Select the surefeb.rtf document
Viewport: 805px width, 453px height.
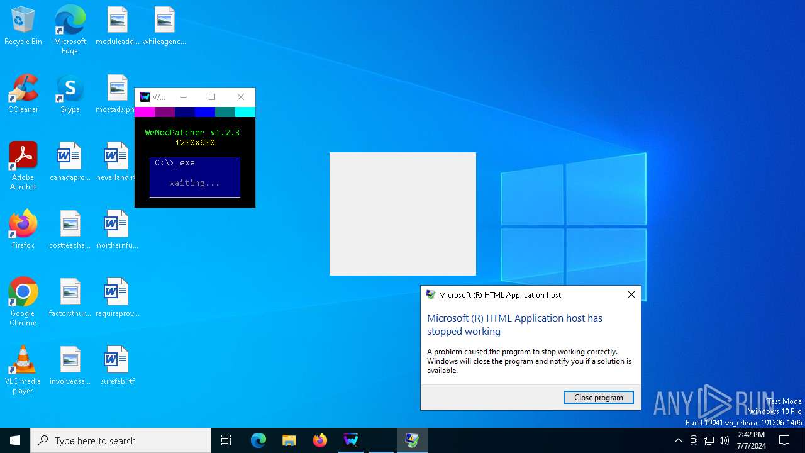pyautogui.click(x=117, y=366)
